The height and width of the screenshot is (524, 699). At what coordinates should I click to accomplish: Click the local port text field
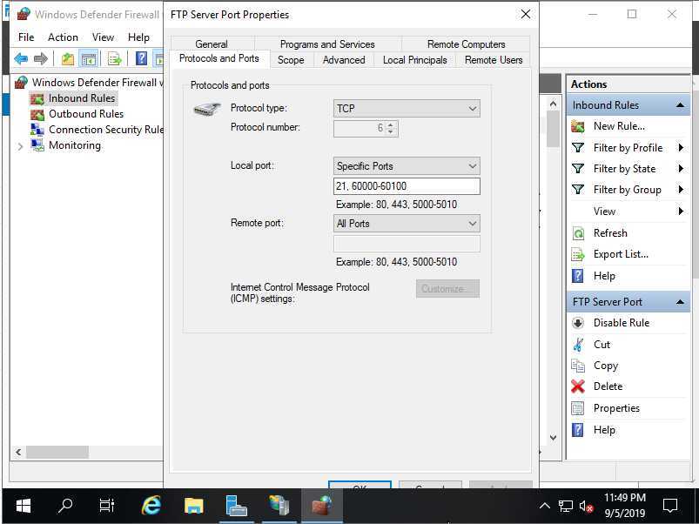(407, 186)
